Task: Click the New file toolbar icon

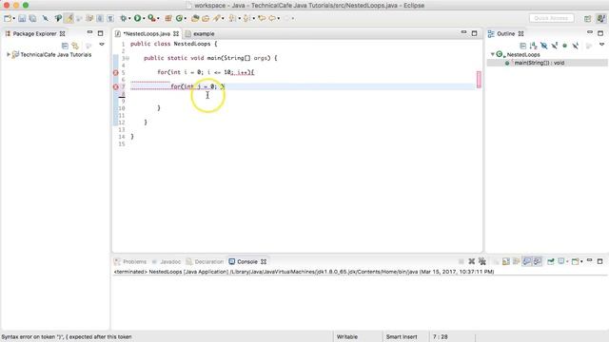Action: click(8, 18)
